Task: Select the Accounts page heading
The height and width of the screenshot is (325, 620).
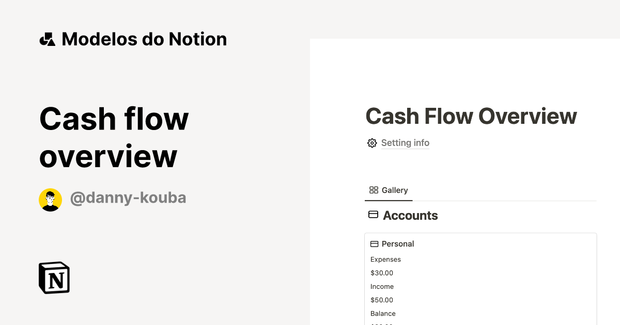Action: click(410, 215)
